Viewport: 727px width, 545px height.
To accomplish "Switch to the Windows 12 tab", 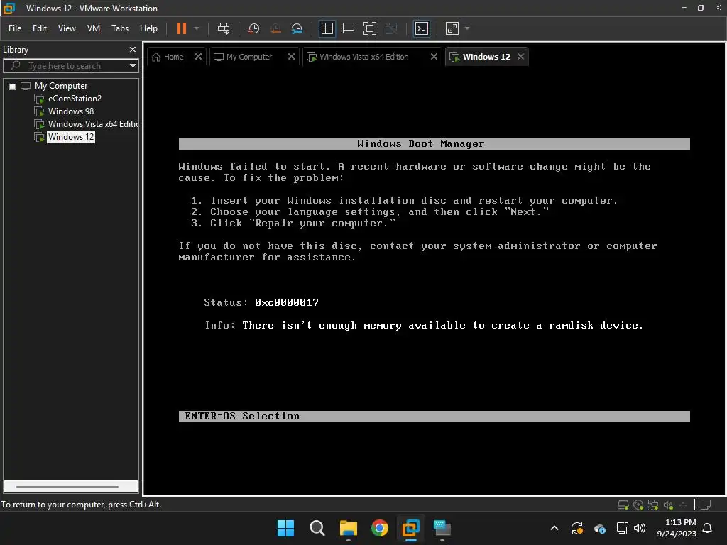I will pos(480,57).
